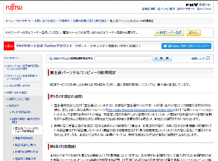Go to ホーム in the breadcrumb
The height and width of the screenshot is (161, 218).
tap(9, 21)
